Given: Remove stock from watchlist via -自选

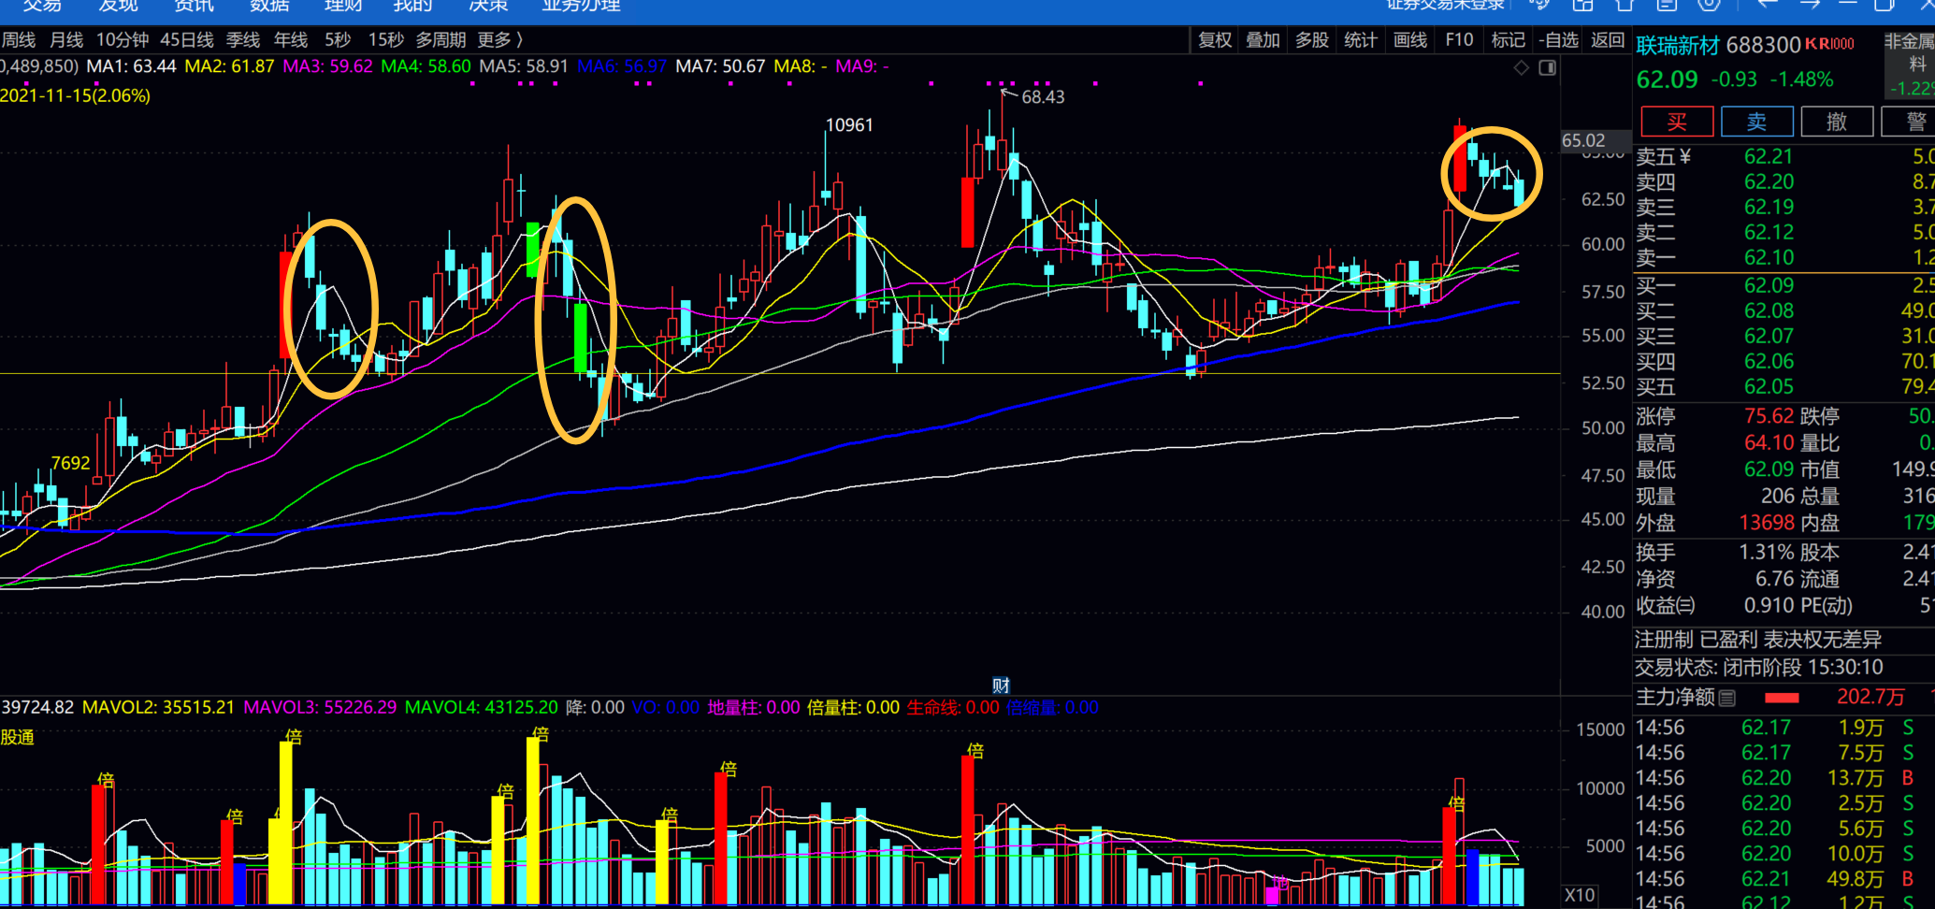Looking at the screenshot, I should [x=1558, y=40].
